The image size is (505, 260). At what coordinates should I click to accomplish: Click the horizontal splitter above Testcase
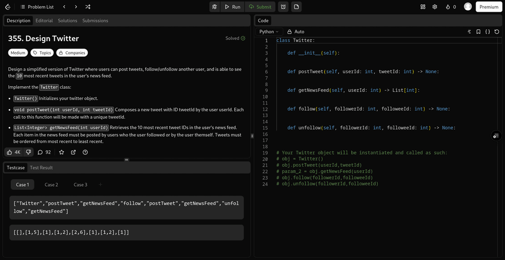pos(127,159)
